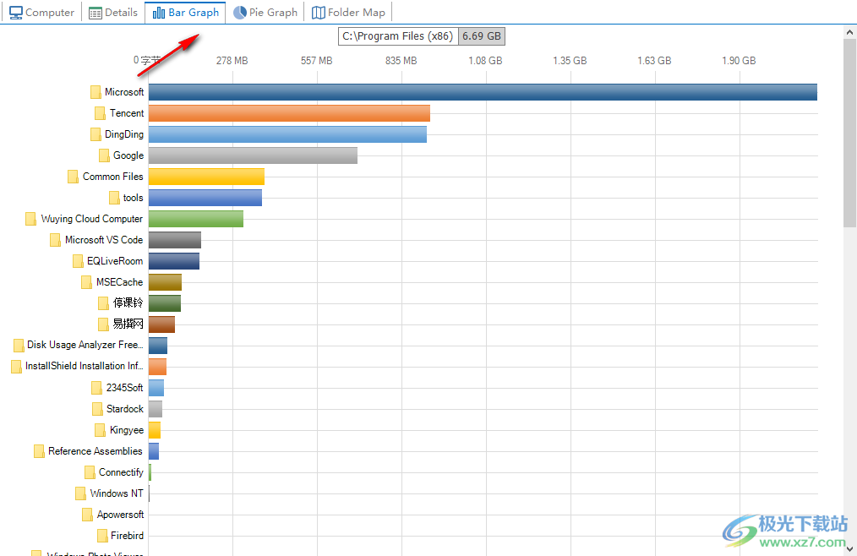Click the vertical scrollbar thumb

coord(850,133)
